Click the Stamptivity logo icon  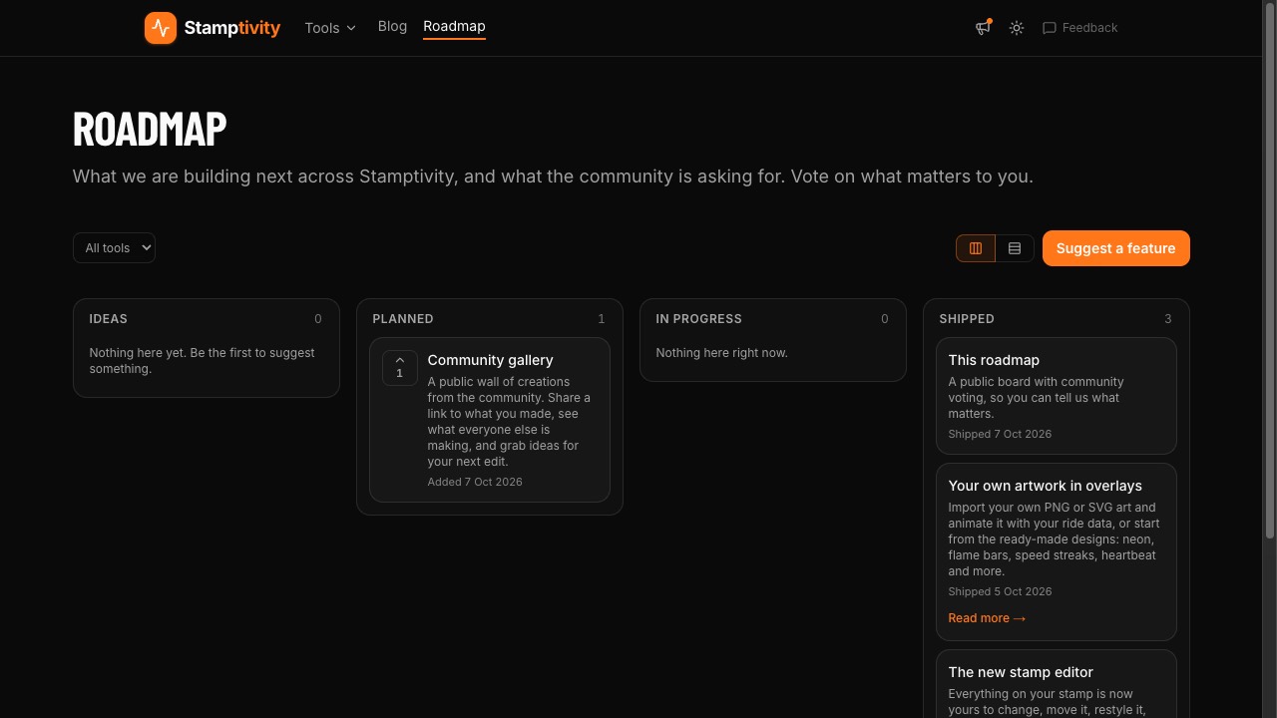click(161, 28)
